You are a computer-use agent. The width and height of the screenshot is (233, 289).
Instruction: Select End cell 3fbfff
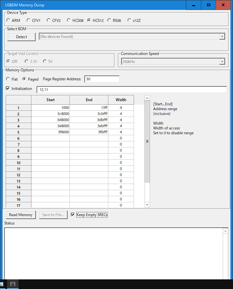(89, 132)
